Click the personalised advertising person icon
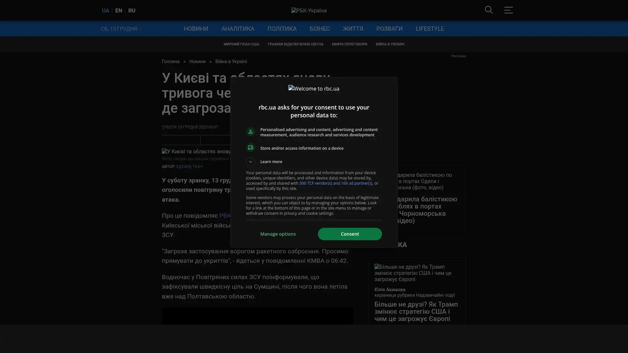The image size is (628, 353). [x=251, y=132]
